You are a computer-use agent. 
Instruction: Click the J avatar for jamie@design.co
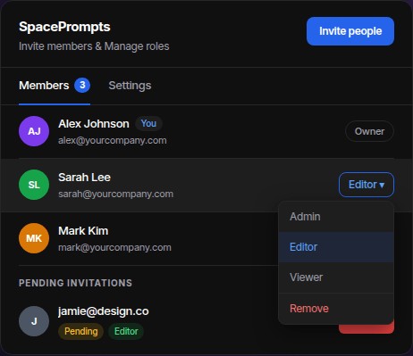(x=34, y=321)
